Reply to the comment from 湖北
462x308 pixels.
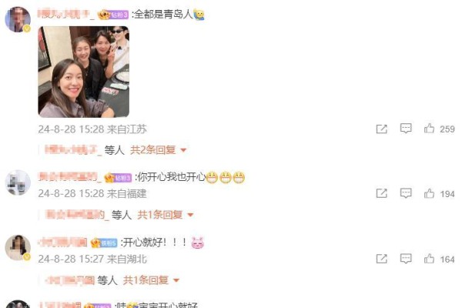click(406, 259)
